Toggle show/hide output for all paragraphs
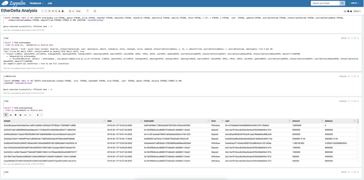364x180 pixels. pyautogui.click(x=49, y=11)
